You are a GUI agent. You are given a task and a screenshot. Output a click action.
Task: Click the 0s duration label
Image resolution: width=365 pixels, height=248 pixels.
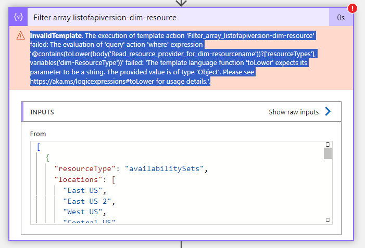341,18
